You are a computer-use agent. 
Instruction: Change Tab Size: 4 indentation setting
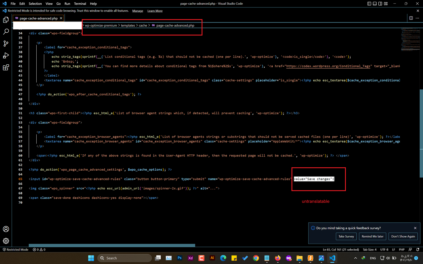click(x=369, y=249)
